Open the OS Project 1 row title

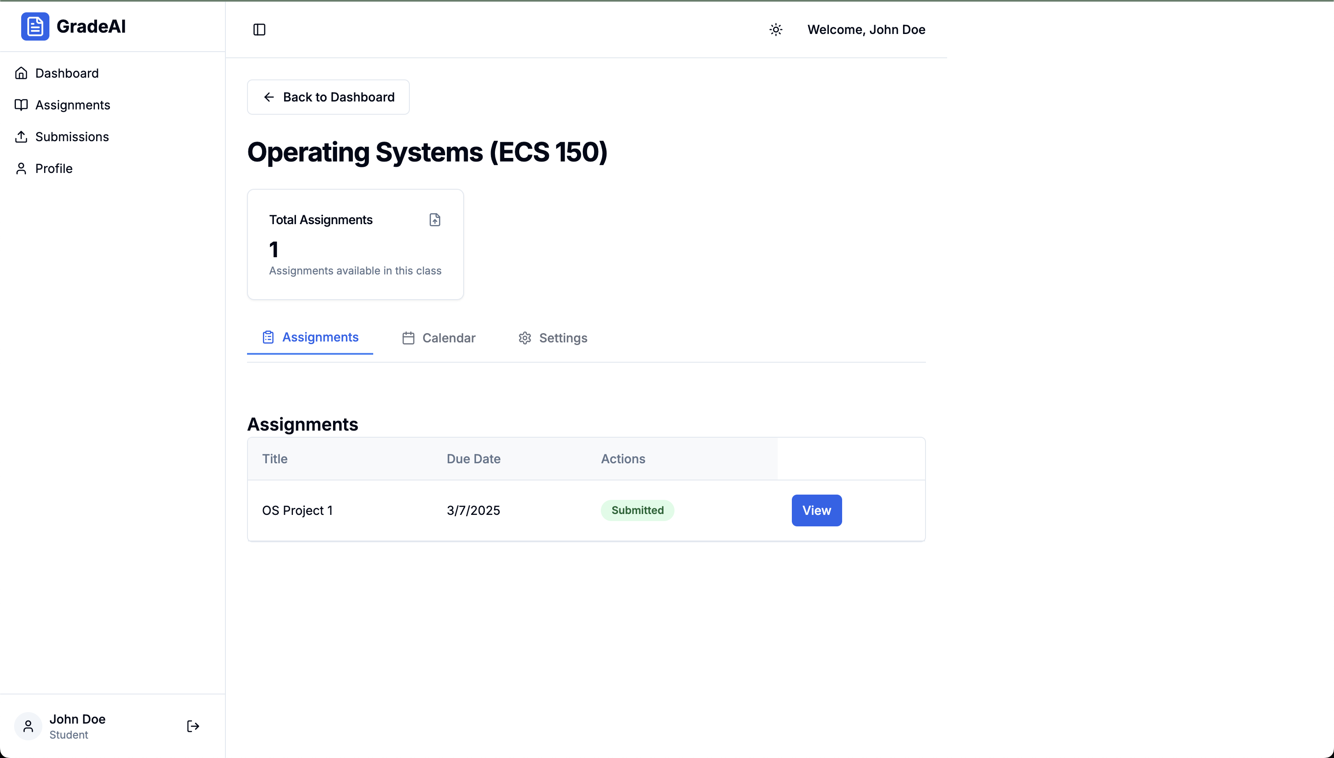(297, 510)
